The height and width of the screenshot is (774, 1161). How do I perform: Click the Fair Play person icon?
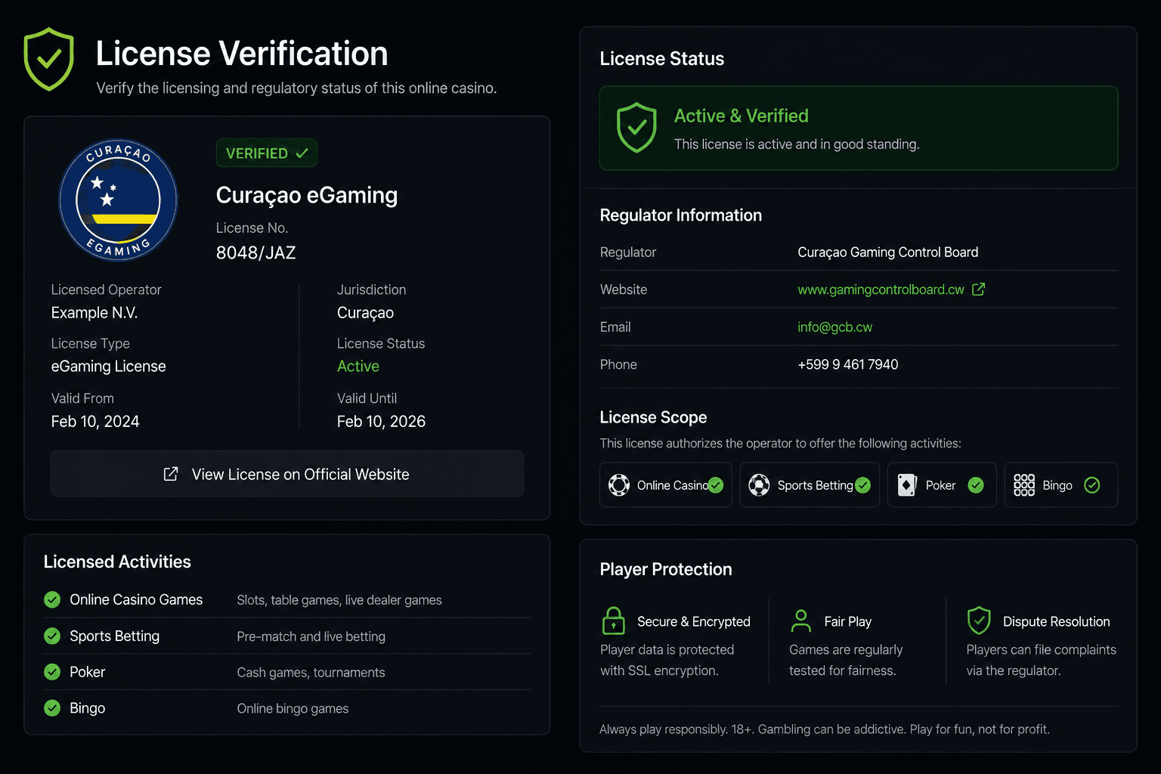pyautogui.click(x=801, y=621)
